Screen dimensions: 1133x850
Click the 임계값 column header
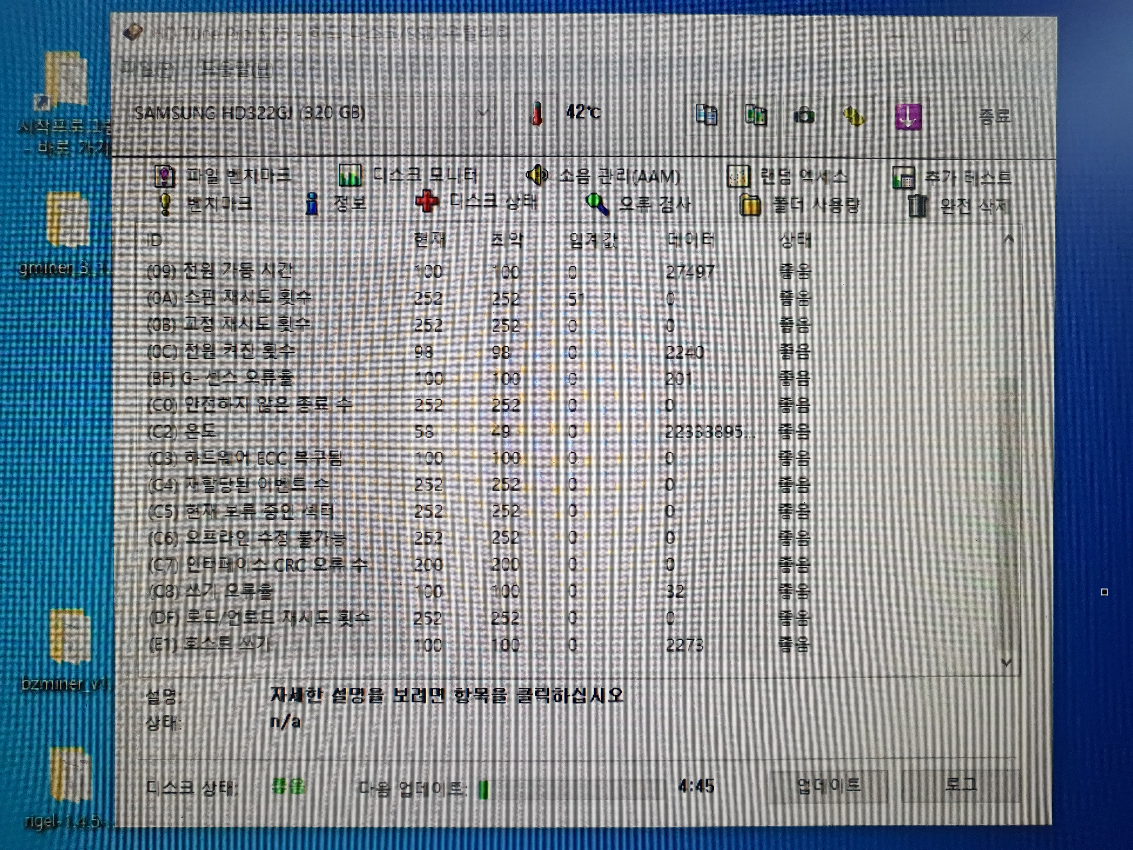coord(593,240)
